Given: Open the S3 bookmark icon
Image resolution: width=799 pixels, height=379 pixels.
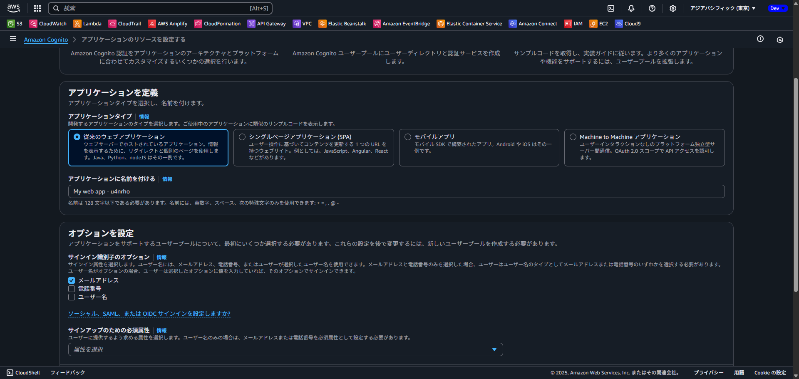Looking at the screenshot, I should (11, 24).
